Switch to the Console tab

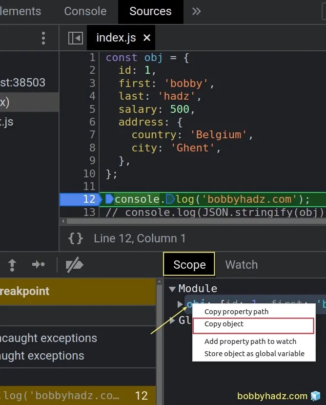pos(85,11)
